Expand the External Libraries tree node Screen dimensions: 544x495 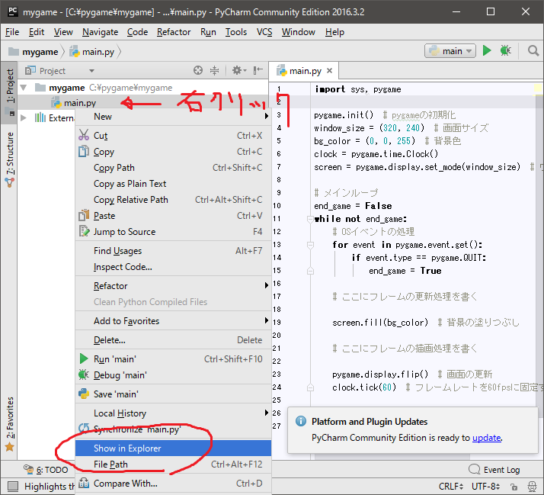tap(24, 117)
